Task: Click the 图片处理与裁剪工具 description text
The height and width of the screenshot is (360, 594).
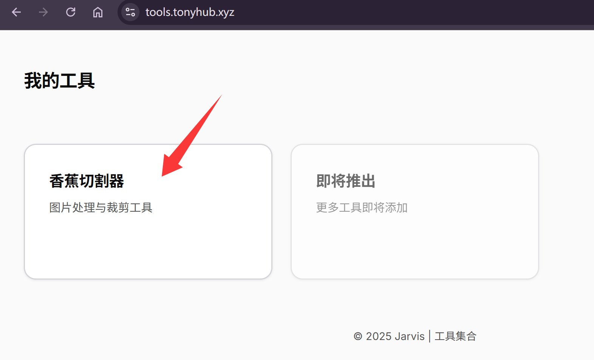Action: (101, 208)
